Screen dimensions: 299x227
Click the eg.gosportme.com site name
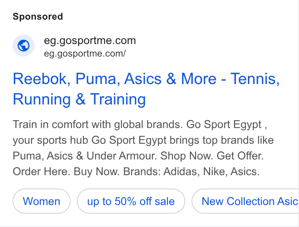click(x=90, y=40)
